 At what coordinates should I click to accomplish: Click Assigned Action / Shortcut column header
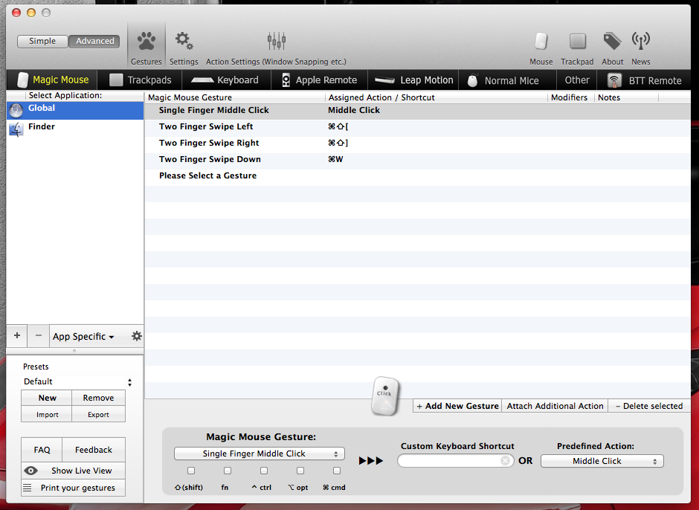(437, 97)
